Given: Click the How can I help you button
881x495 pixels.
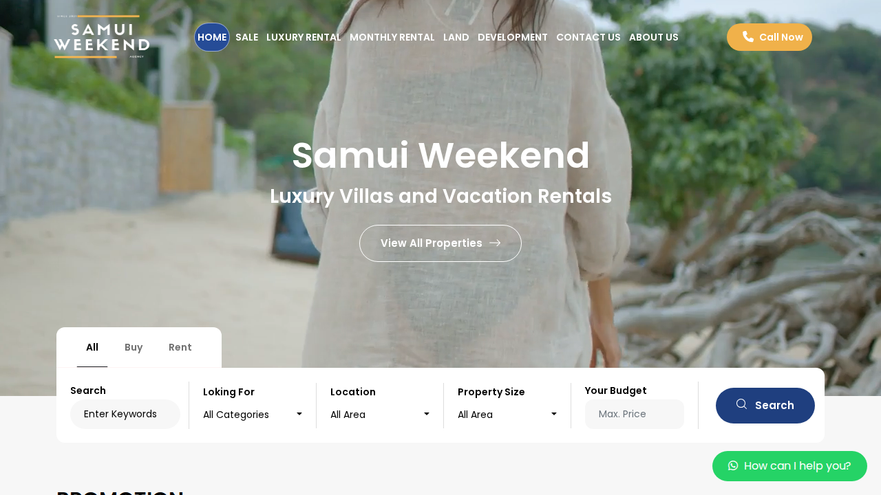Looking at the screenshot, I should 789,466.
